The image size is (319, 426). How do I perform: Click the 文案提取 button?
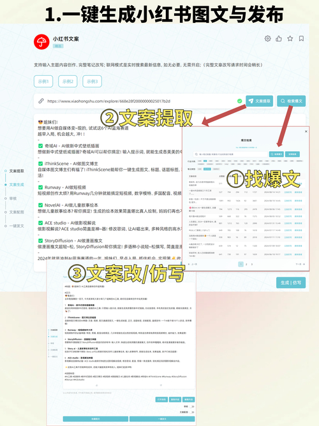[x=260, y=101]
